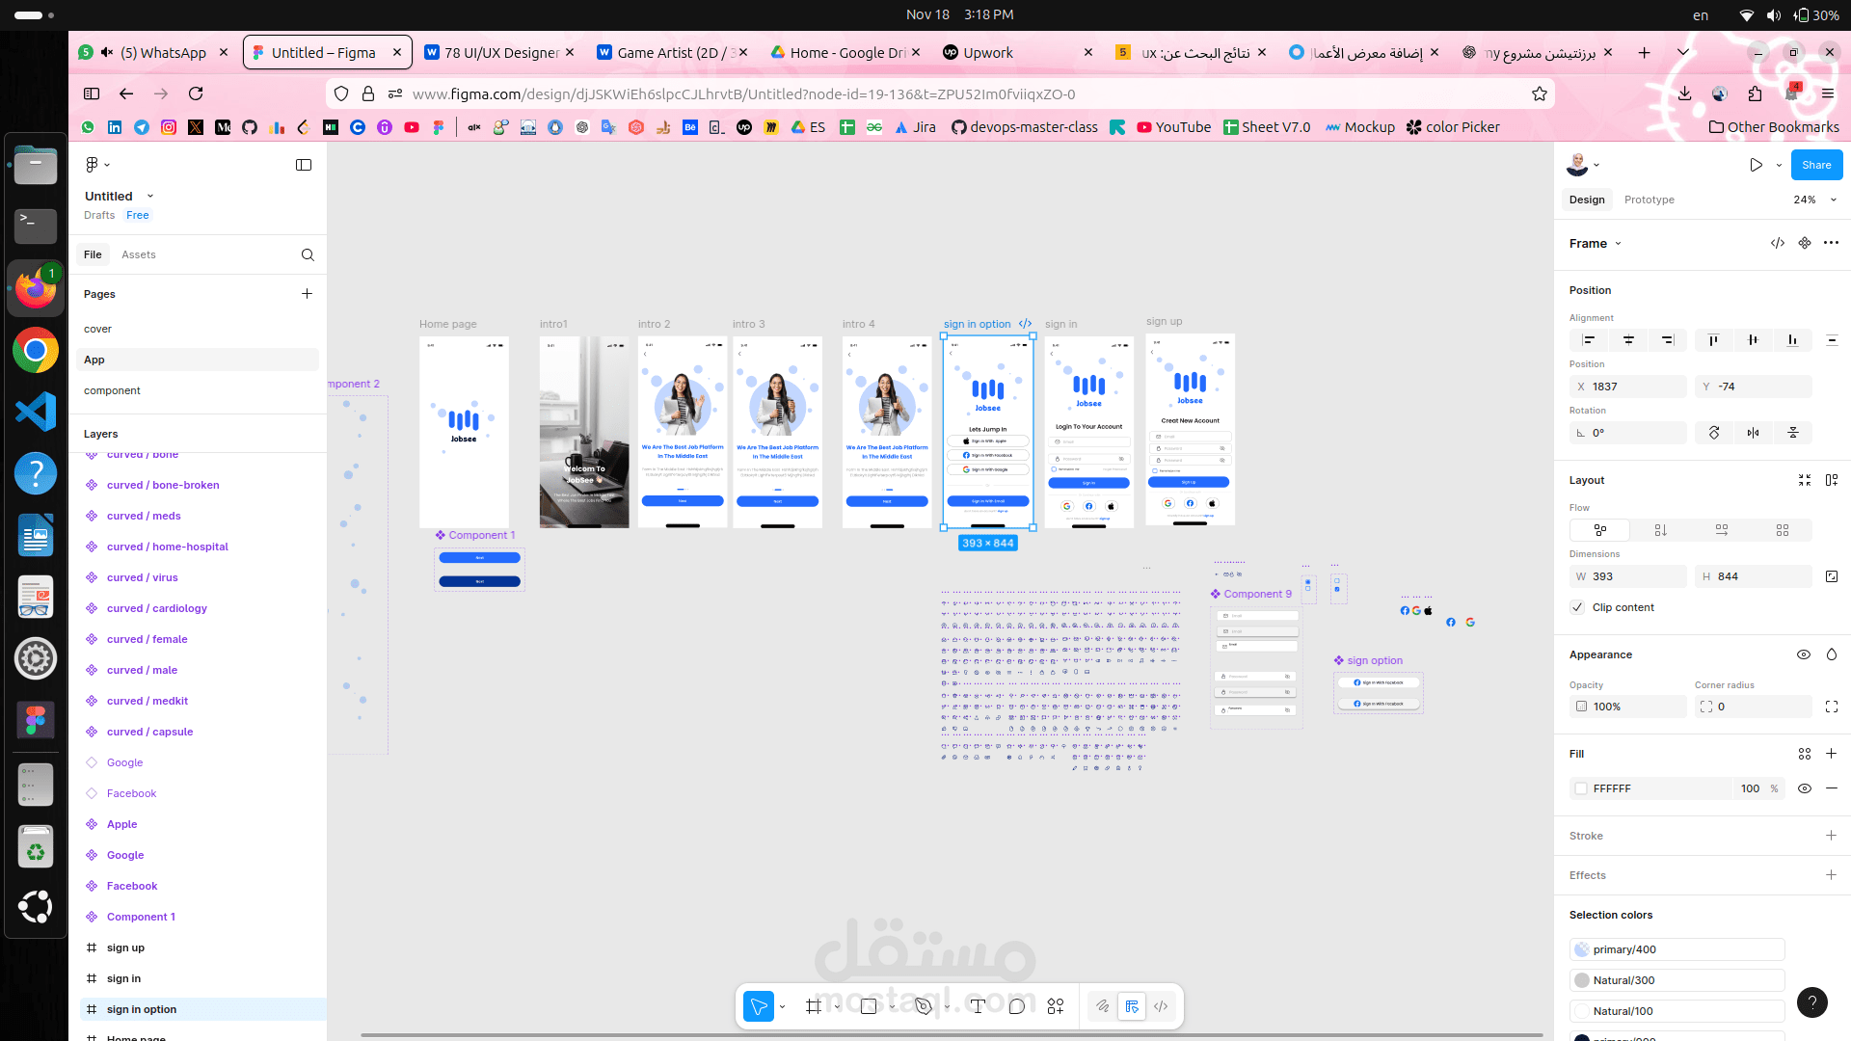1851x1041 pixels.
Task: Flip the selection vertically
Action: click(x=1793, y=433)
